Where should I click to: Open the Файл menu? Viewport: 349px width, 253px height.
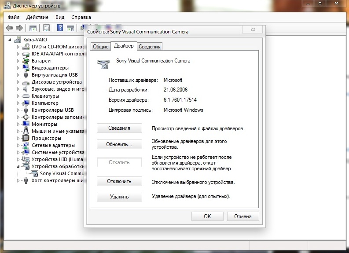[x=13, y=17]
